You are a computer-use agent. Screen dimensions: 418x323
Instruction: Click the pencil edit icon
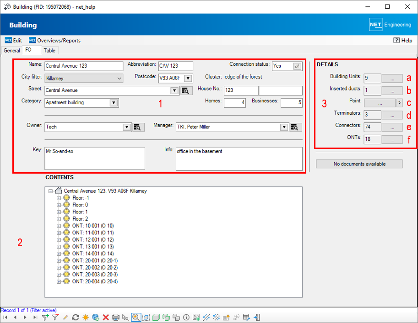(65, 317)
